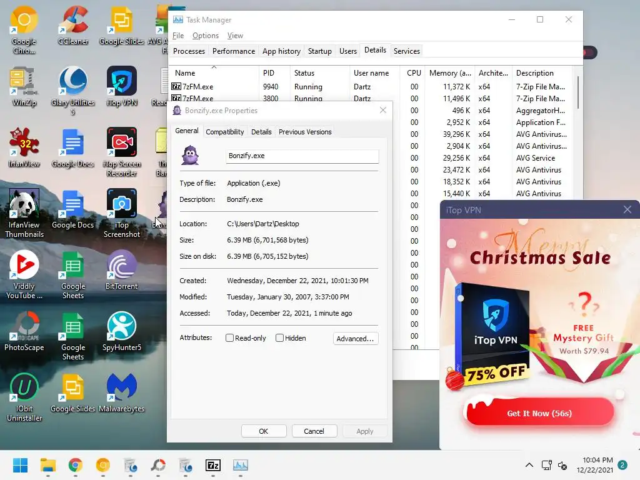Open the Services tab in Task Manager
640x480 pixels.
(x=406, y=51)
